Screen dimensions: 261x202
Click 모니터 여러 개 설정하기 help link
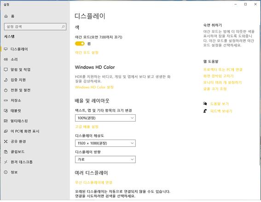(222, 83)
